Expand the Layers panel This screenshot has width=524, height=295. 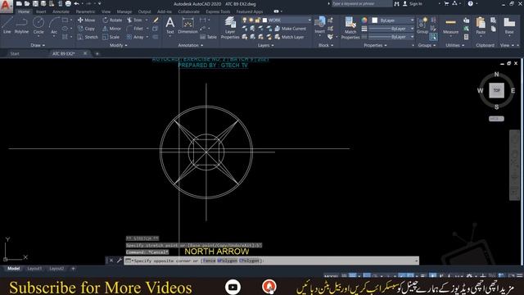[x=266, y=45]
